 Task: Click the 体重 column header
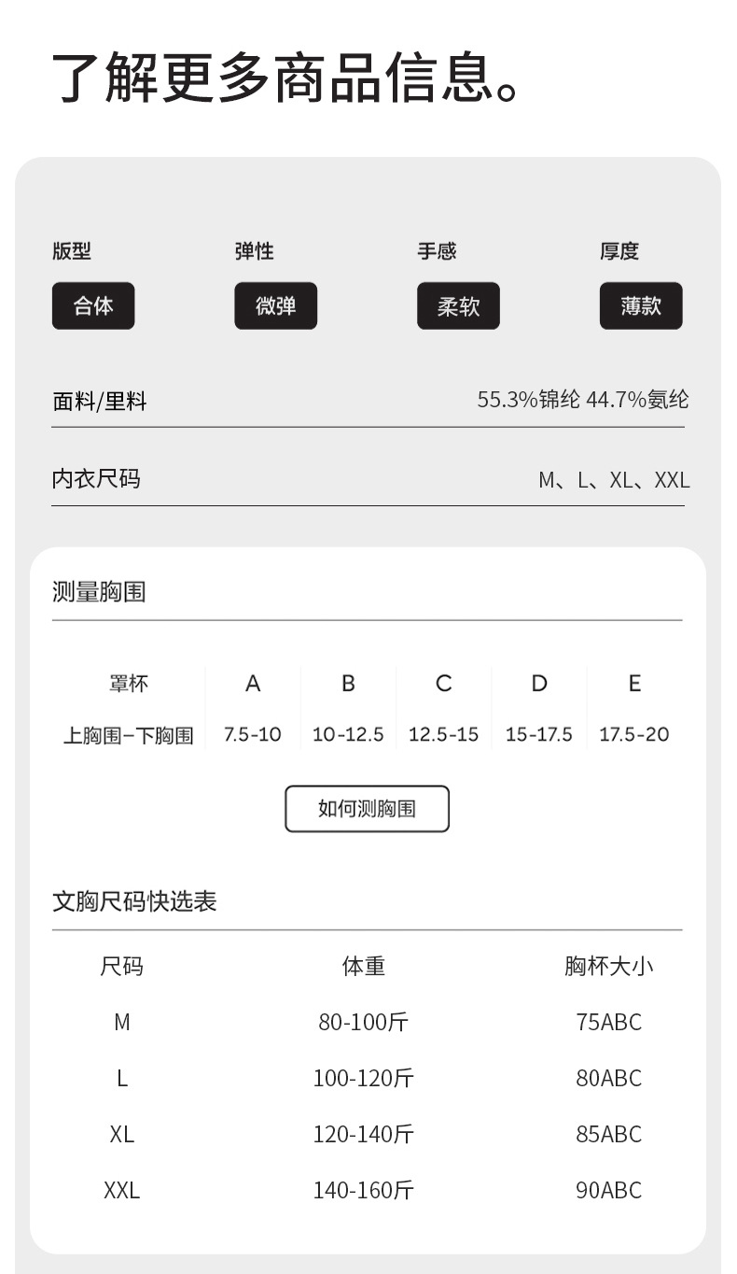coord(364,966)
